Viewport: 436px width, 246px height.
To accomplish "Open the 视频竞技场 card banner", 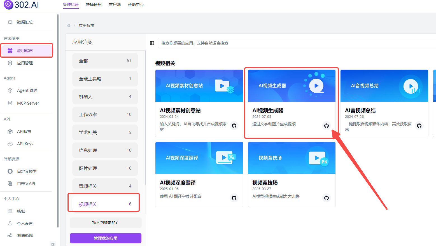I will [292, 158].
